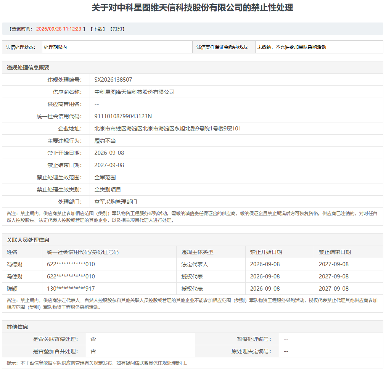Select the text 未缴纳，不允许参加军队采购活动

point(292,47)
